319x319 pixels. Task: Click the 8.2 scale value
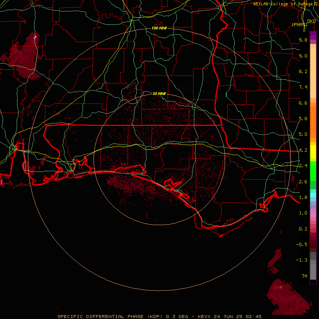[303, 71]
